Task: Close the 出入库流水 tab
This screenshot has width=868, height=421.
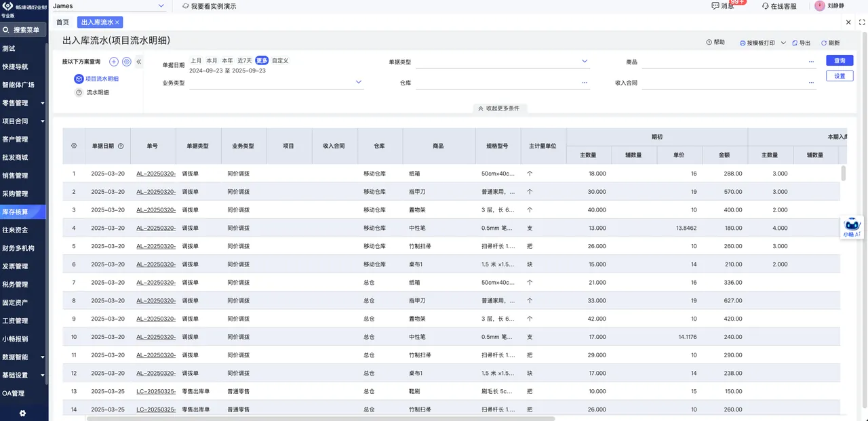Action: [117, 22]
